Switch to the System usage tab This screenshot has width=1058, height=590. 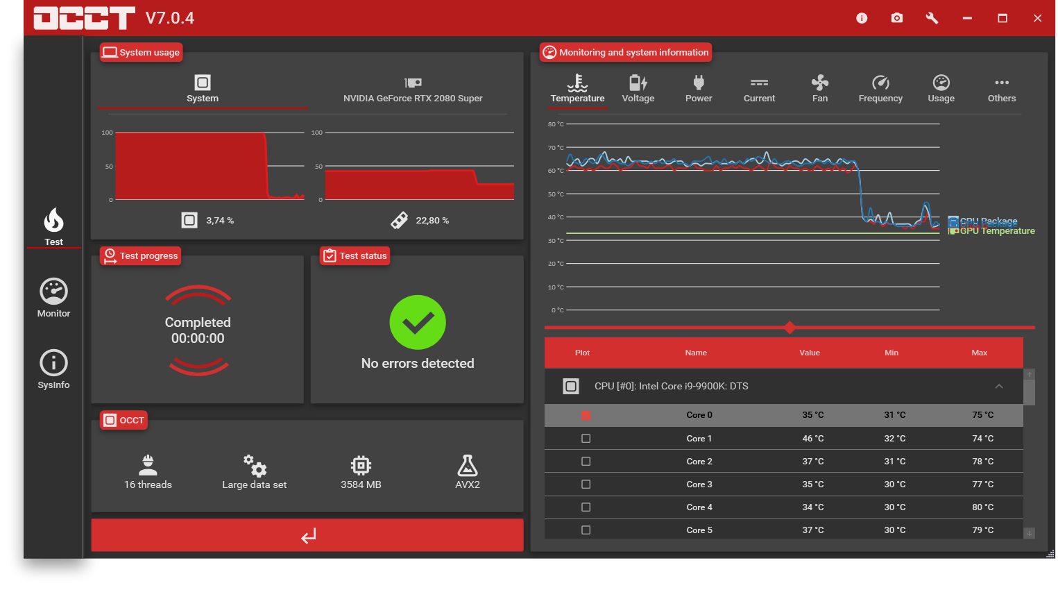click(x=202, y=90)
